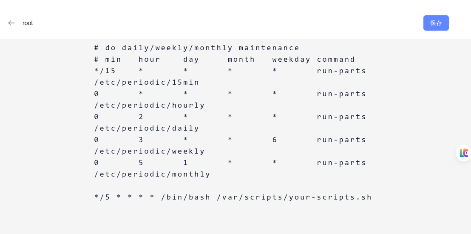471x234 pixels.
Task: Click the hour value '5' in monthly entry
Action: 141,163
